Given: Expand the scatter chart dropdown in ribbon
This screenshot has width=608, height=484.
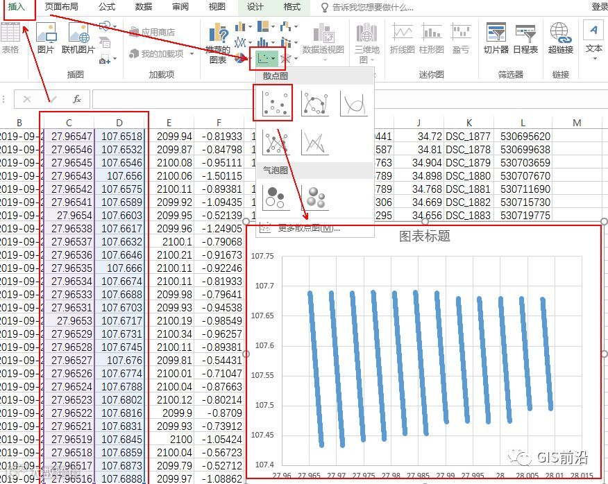Looking at the screenshot, I should tap(273, 59).
